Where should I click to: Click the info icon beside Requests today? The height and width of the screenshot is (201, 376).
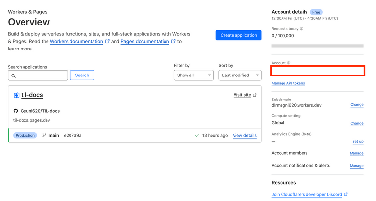coord(302,29)
